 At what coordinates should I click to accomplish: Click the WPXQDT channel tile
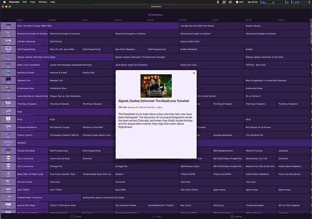coord(8,143)
